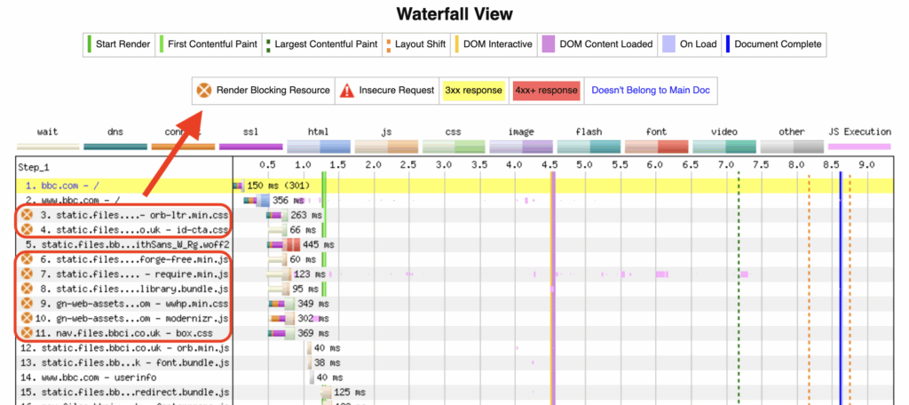Image resolution: width=909 pixels, height=405 pixels.
Task: Click the dns color key bar
Action: point(115,147)
